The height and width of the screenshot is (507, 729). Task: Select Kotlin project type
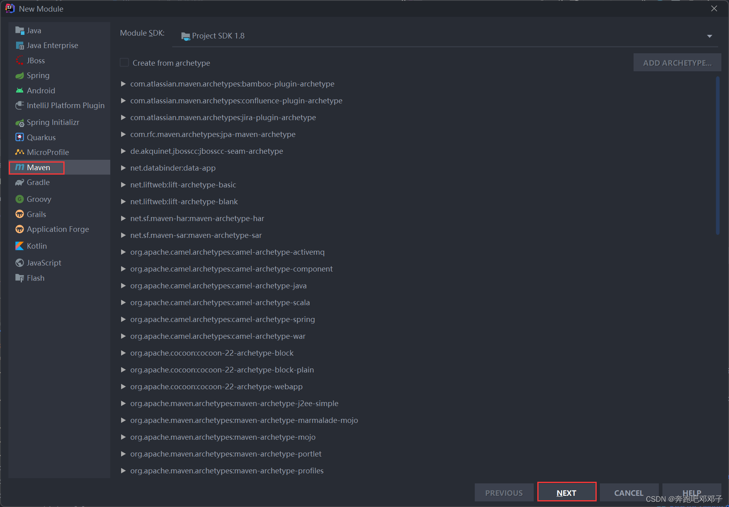59,246
